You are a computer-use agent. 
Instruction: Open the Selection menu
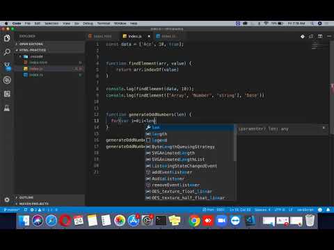pos(51,24)
